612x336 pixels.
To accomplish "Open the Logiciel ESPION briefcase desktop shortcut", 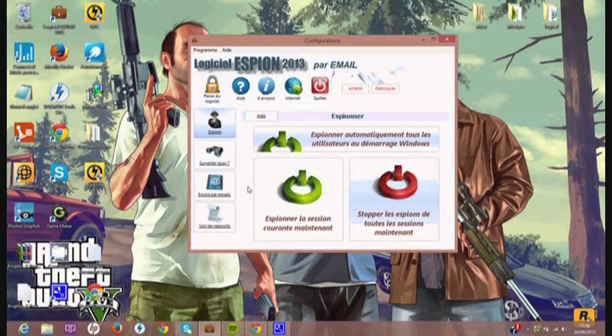I will 59,13.
